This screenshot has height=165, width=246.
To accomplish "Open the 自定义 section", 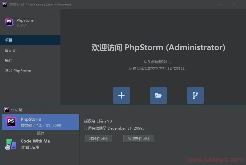I will [x=30, y=50].
